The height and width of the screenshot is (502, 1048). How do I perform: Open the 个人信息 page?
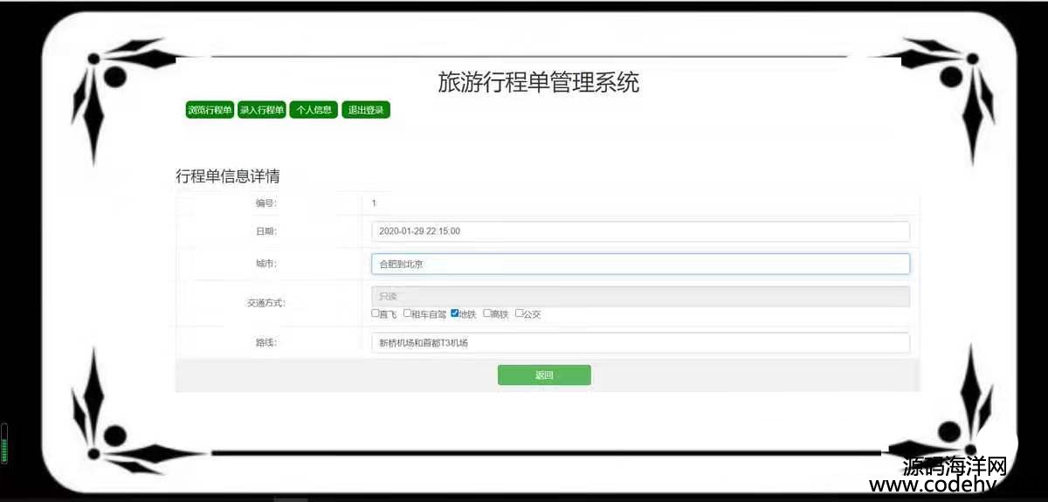[314, 110]
